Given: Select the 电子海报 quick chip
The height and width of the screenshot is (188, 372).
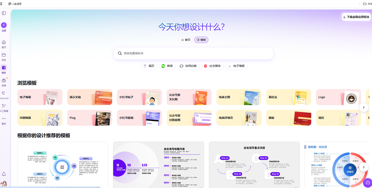Looking at the screenshot, I should click(236, 66).
